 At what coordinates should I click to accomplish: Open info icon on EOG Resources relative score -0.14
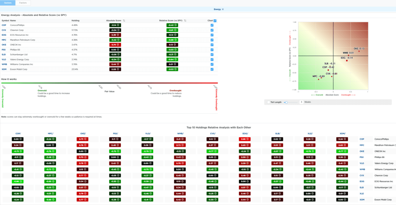coord(175,35)
